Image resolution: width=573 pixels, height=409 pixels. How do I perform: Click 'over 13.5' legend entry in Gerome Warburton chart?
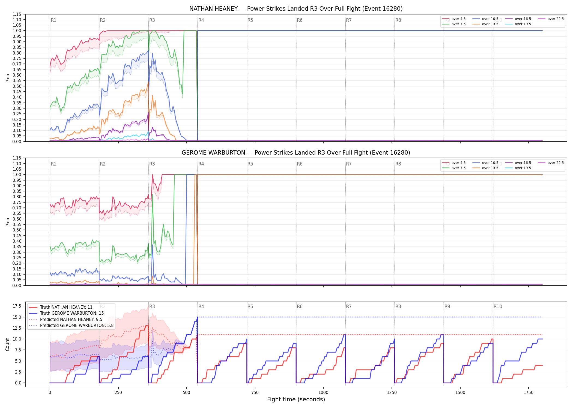485,168
